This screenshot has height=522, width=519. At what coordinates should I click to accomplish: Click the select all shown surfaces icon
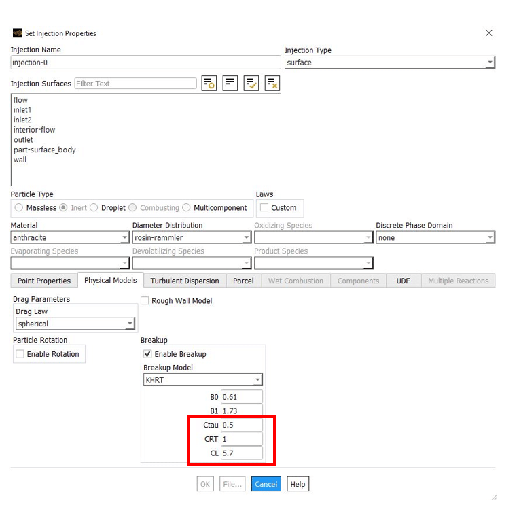click(x=251, y=84)
